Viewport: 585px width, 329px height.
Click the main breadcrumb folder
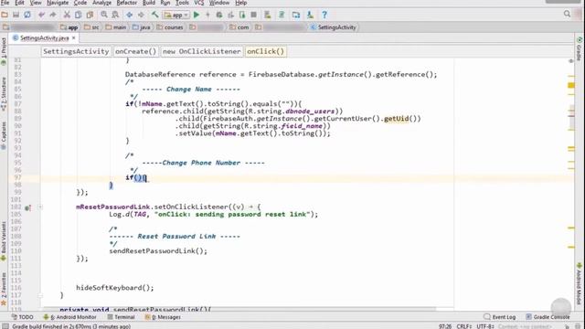116,27
